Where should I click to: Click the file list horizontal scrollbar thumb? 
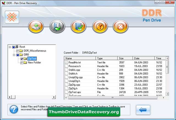click(x=112, y=98)
